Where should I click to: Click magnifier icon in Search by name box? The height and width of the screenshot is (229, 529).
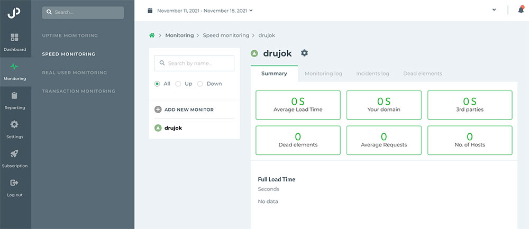coord(162,63)
